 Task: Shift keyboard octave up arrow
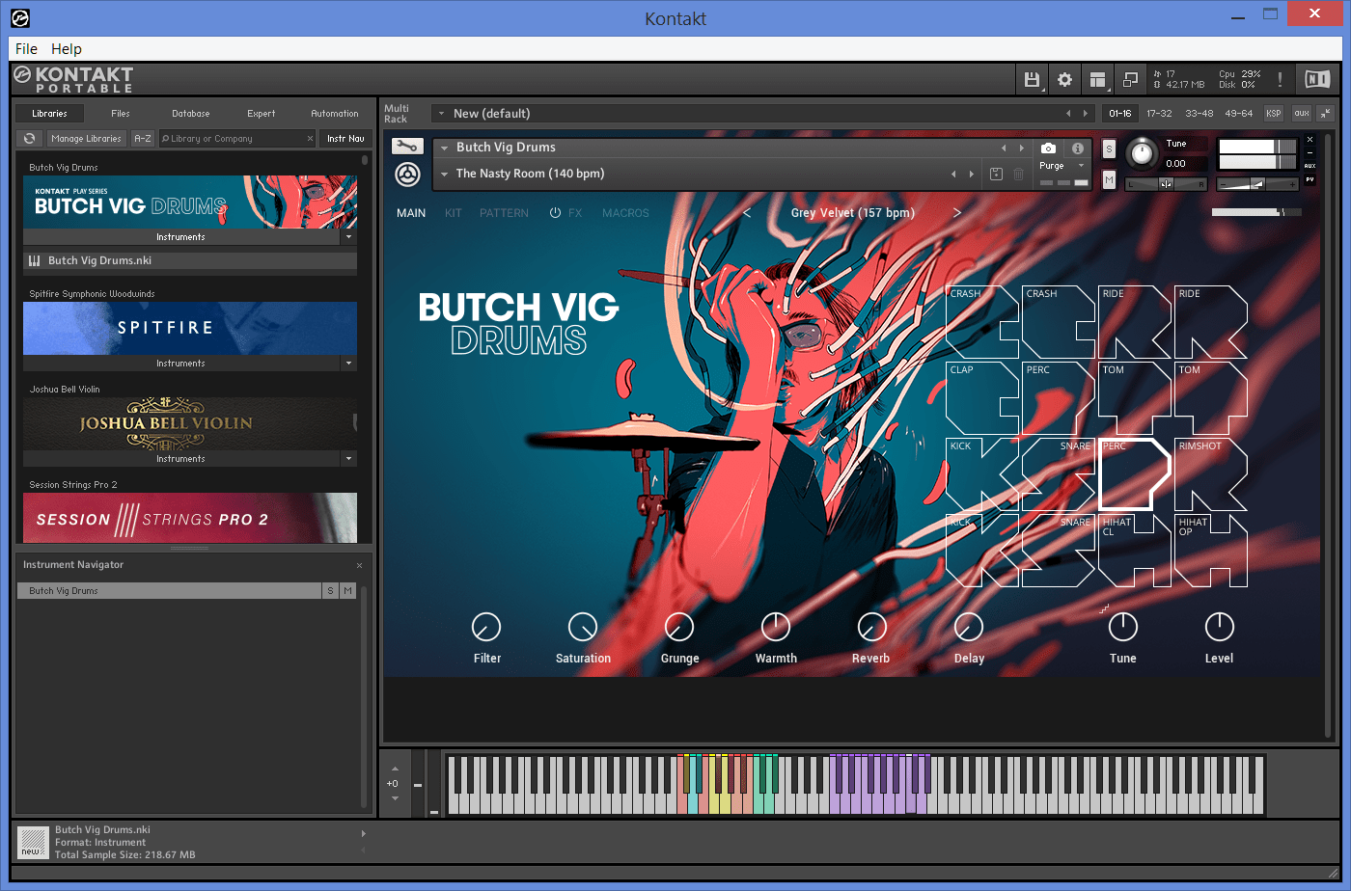394,769
